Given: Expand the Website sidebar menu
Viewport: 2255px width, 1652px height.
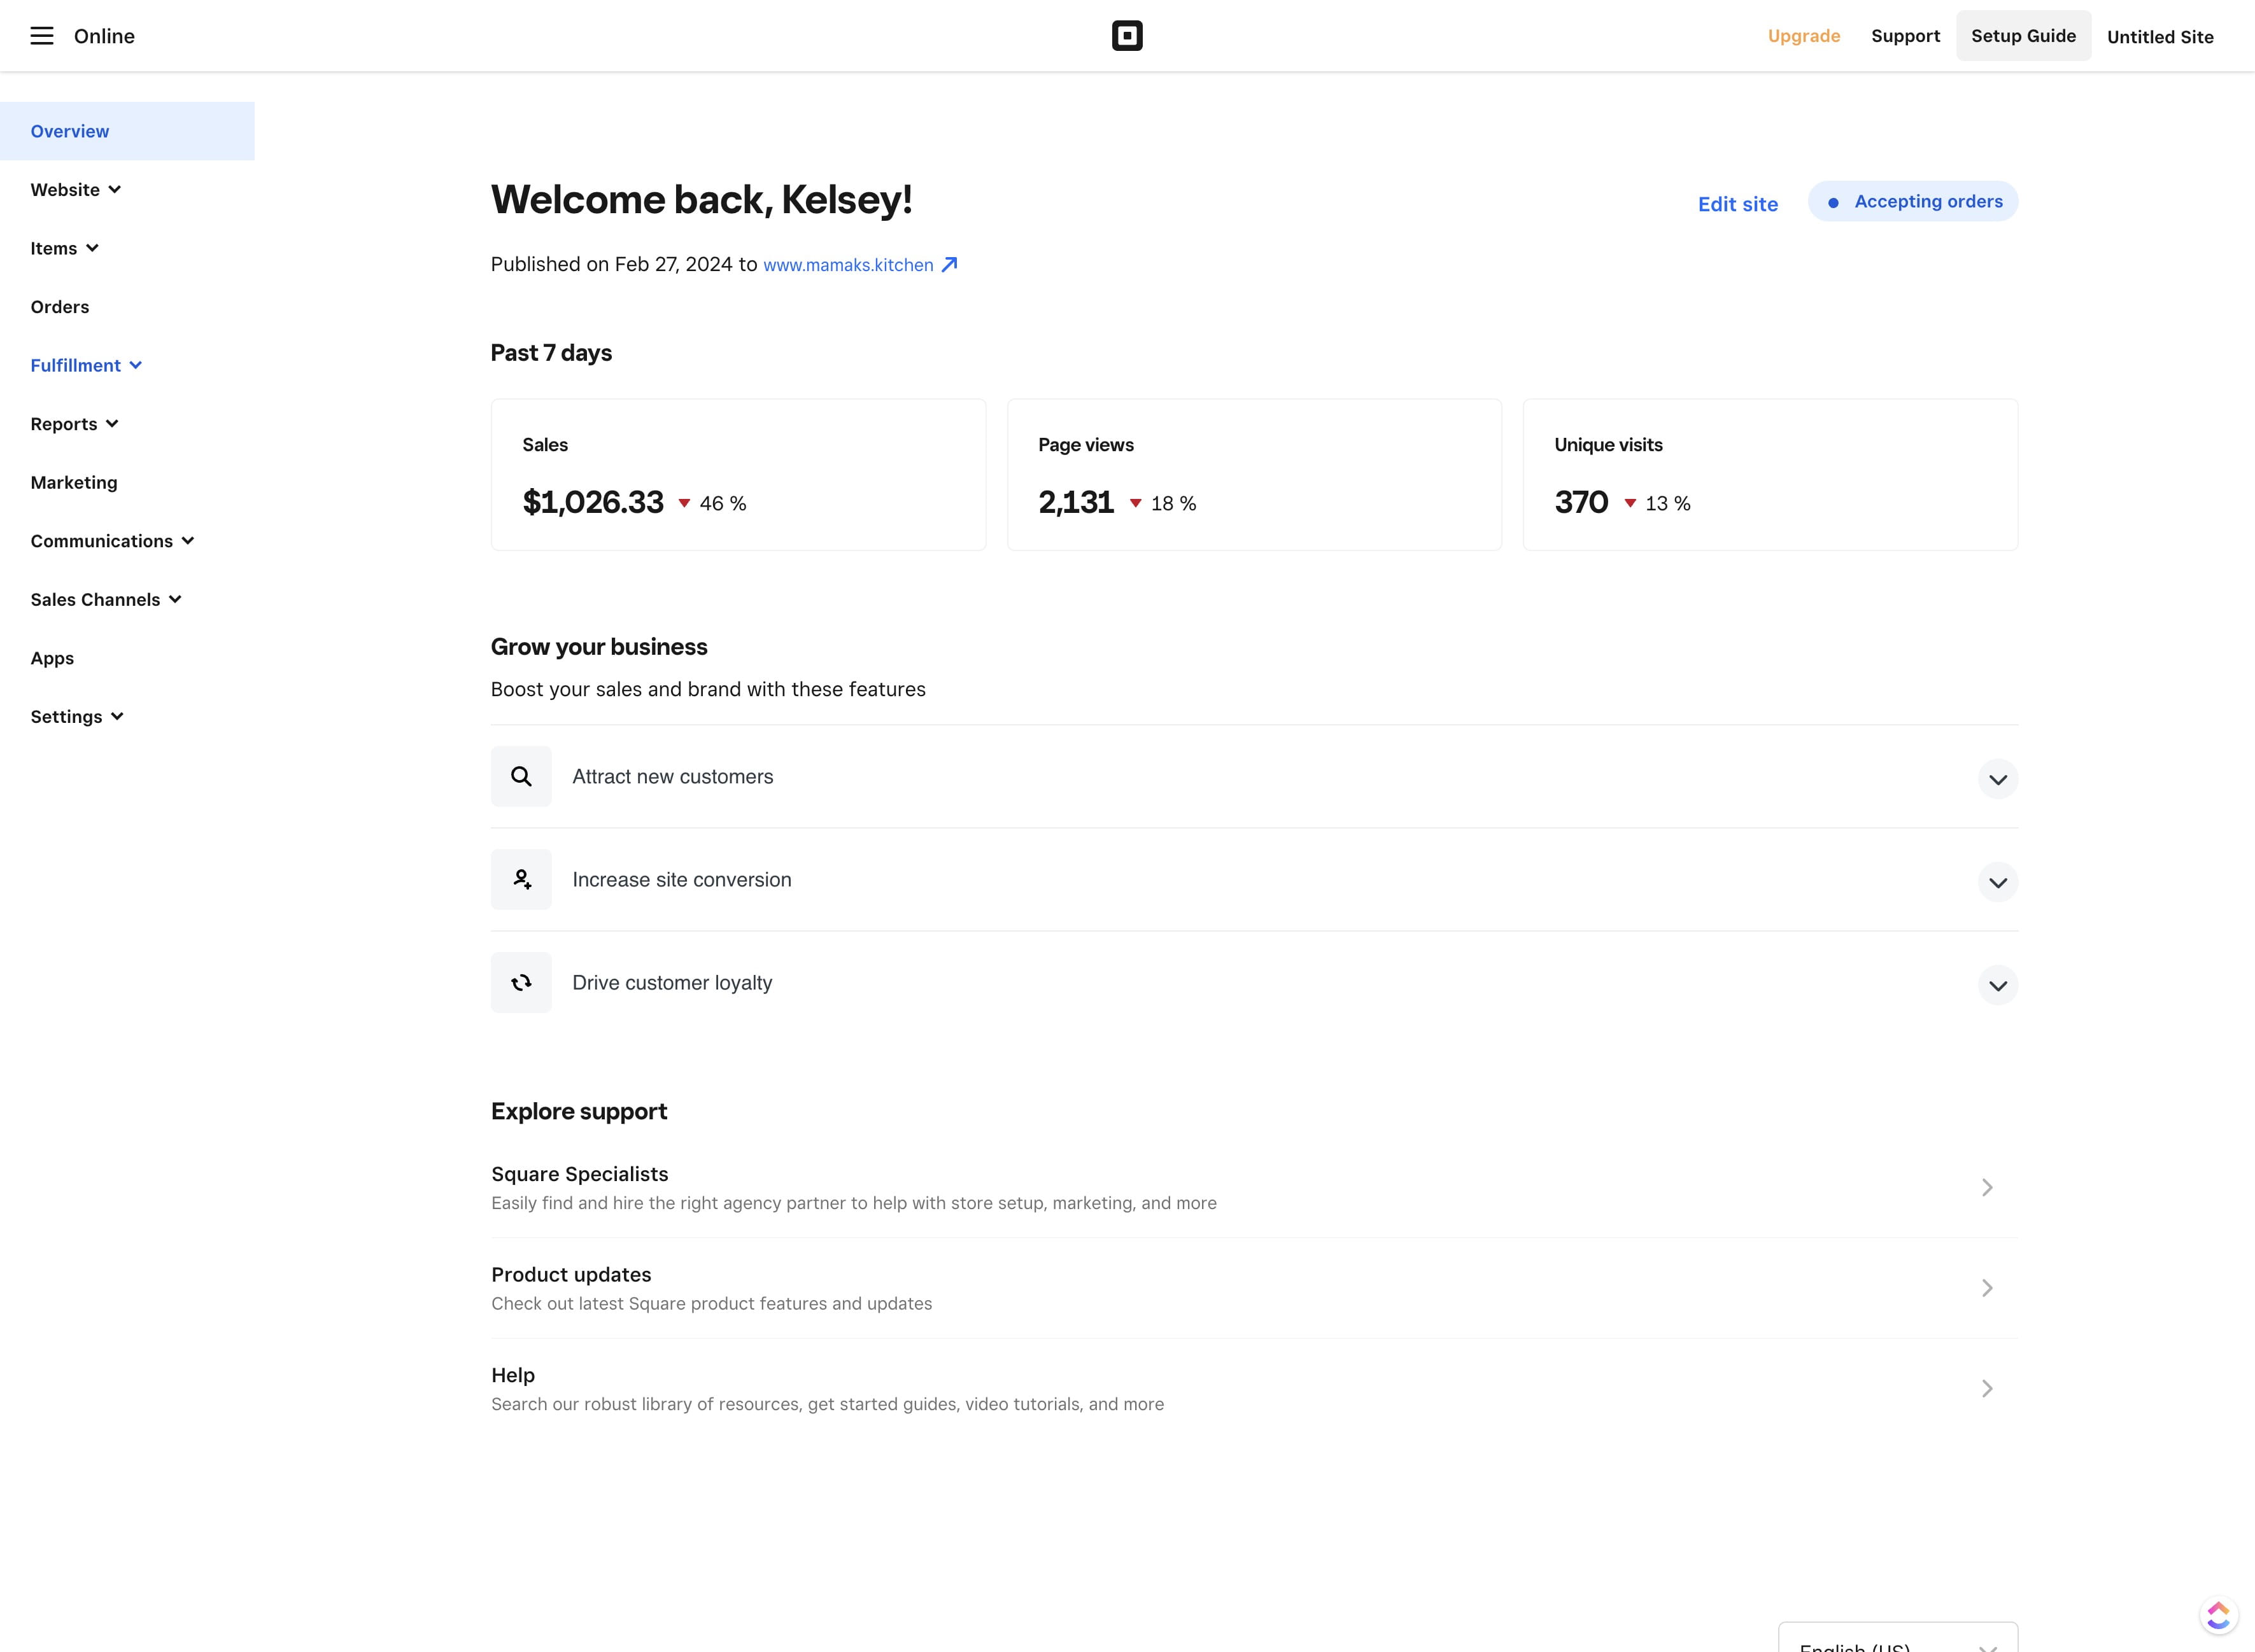Looking at the screenshot, I should point(76,190).
